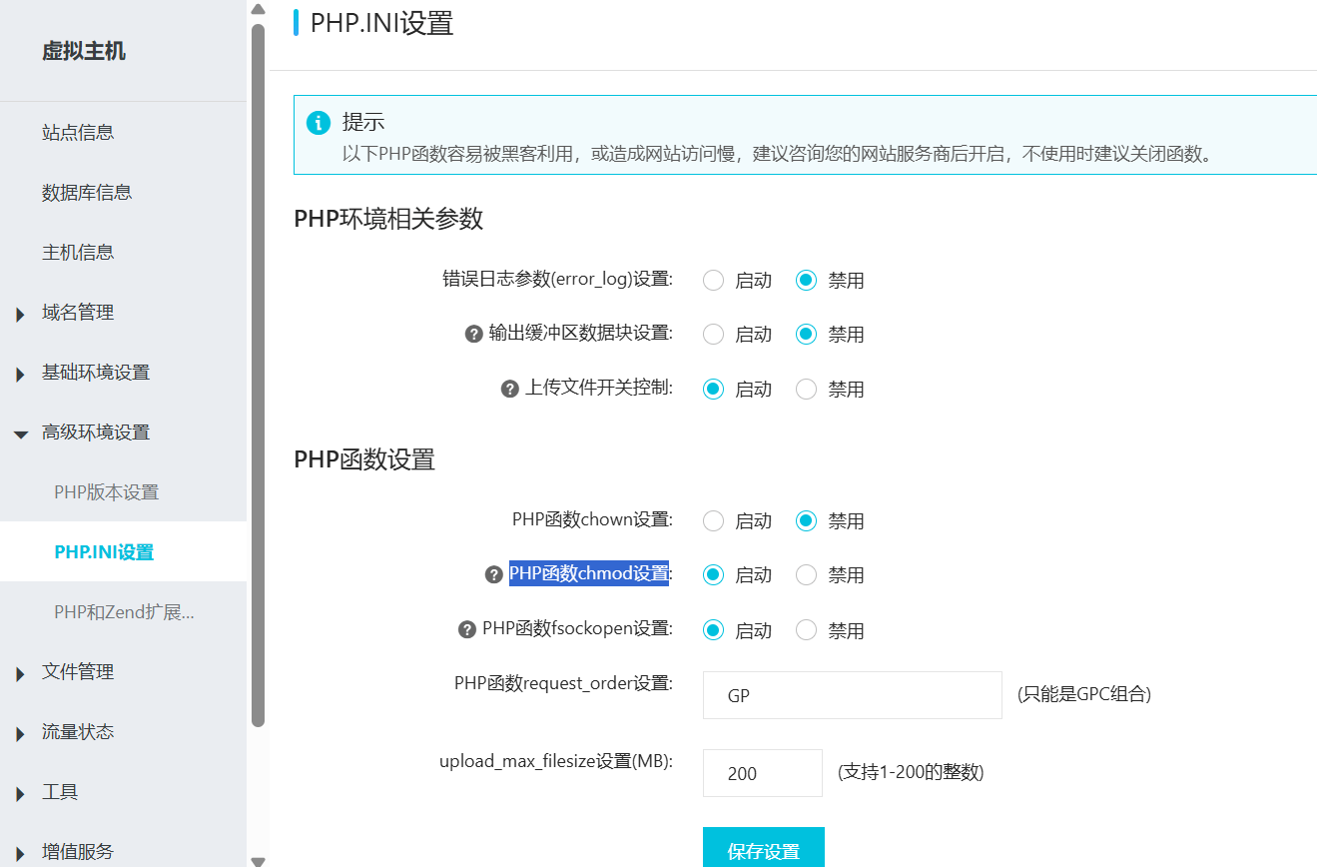Click the help icon beside 输出缓冲区数据块设置
This screenshot has height=867, width=1317.
click(472, 334)
